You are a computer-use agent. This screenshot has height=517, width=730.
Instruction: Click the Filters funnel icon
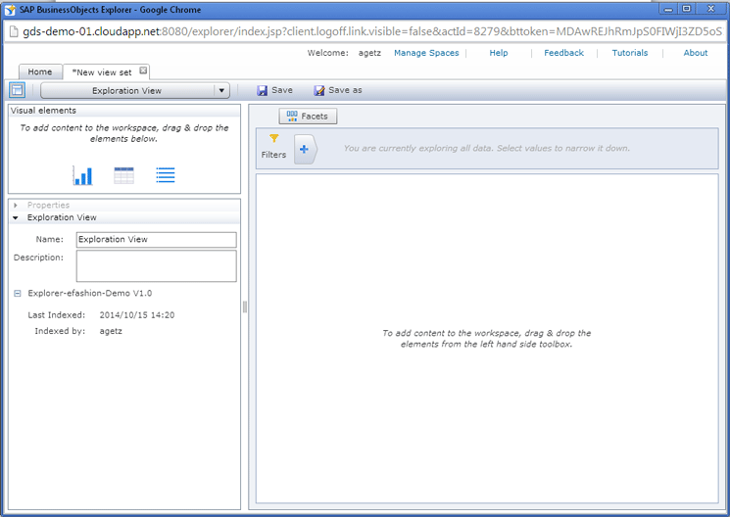274,139
